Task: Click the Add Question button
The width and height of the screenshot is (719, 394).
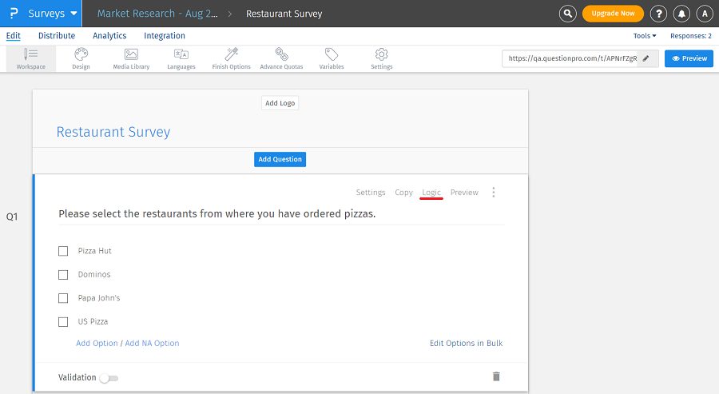Action: click(280, 159)
